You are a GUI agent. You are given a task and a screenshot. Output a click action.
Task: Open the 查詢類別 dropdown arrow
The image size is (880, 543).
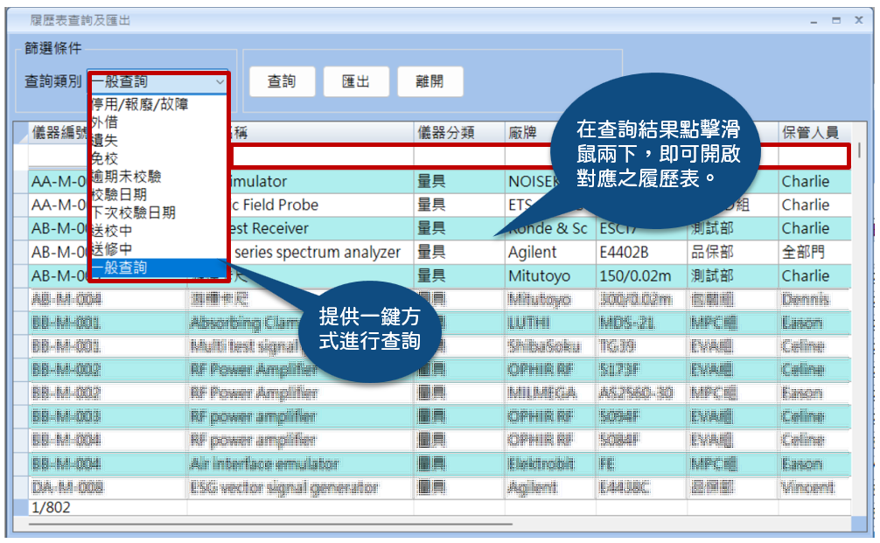pos(219,82)
